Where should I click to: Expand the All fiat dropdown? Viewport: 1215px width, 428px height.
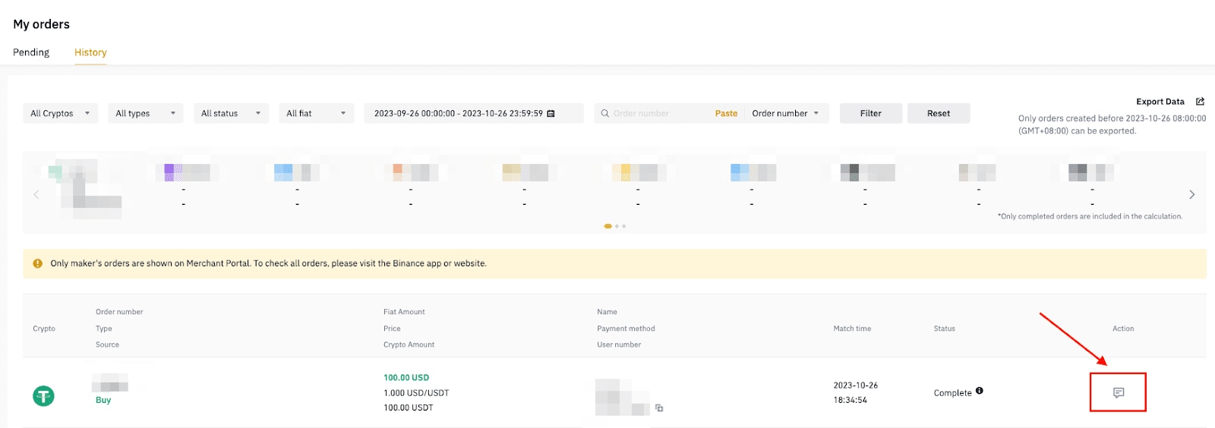pos(316,114)
